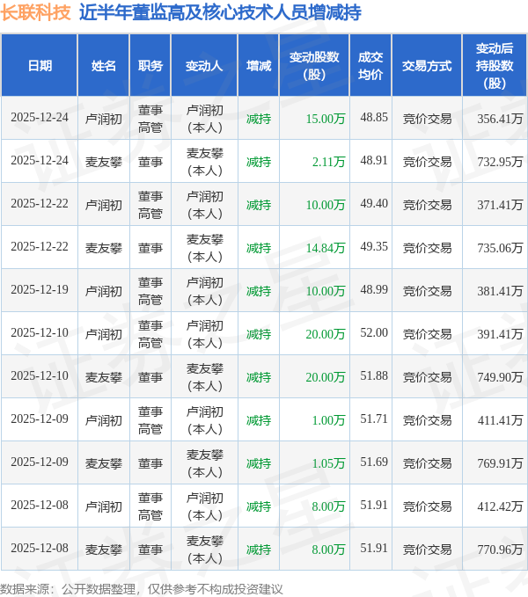The width and height of the screenshot is (528, 597).
Task: Click 卢润初(本人) in the 2025-12-19 row
Action: click(x=204, y=291)
